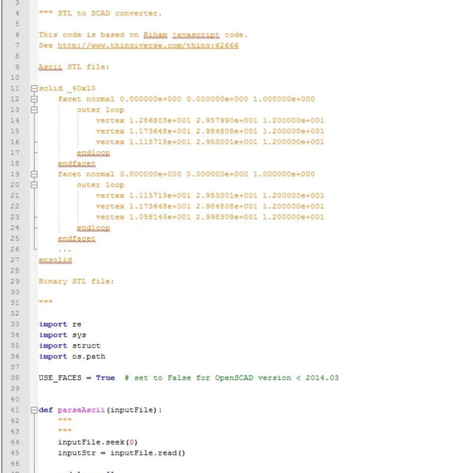Click 'struct' in the import struct line

click(86, 346)
